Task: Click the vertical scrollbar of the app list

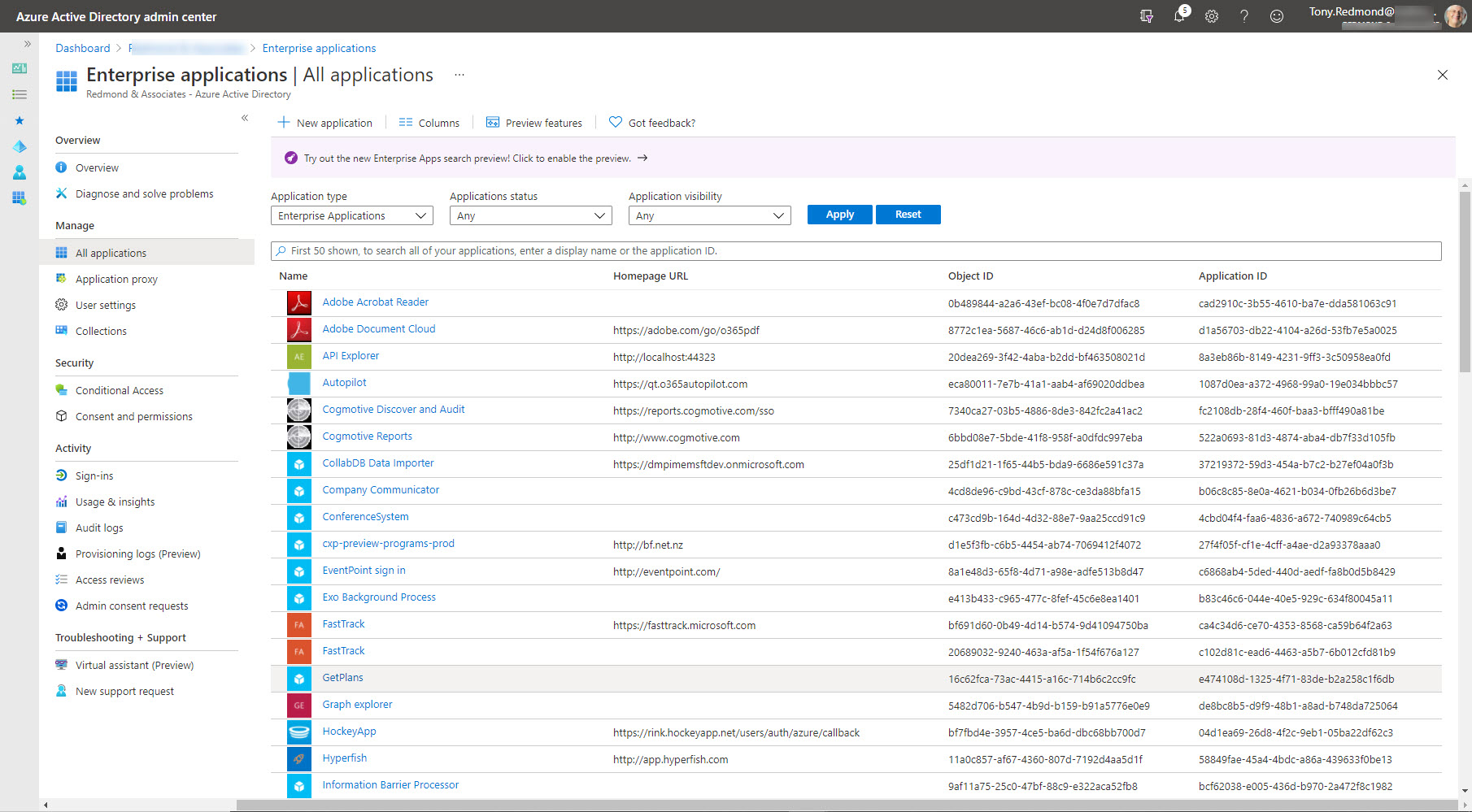Action: pyautogui.click(x=1465, y=280)
